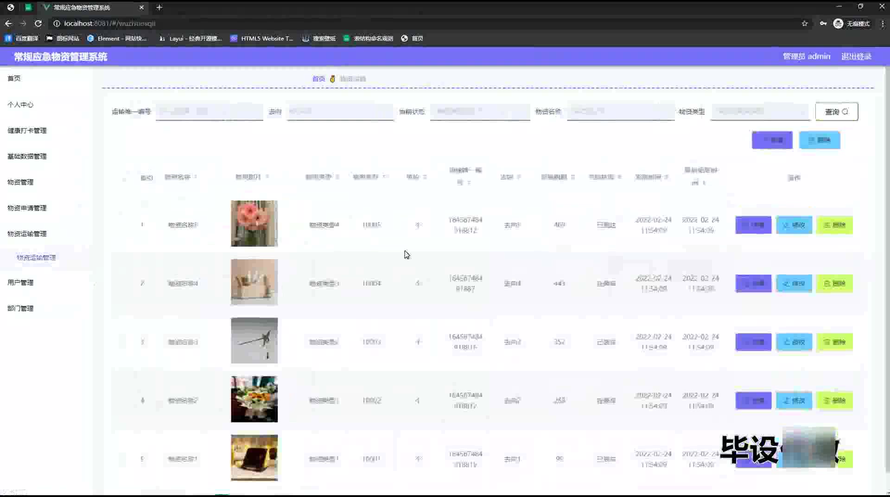Click the 查询 search button

click(x=836, y=112)
